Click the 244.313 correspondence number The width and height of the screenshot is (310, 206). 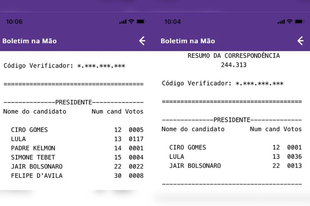(234, 65)
